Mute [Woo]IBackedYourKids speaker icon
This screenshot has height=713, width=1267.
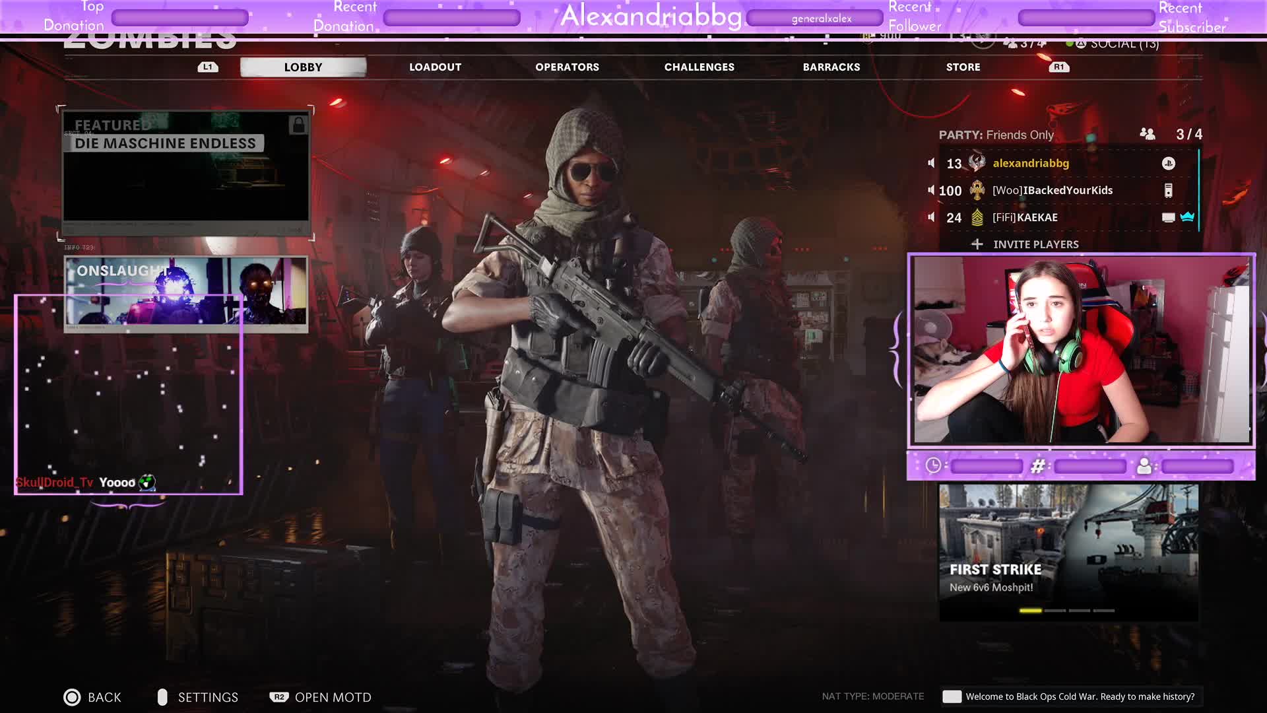931,190
